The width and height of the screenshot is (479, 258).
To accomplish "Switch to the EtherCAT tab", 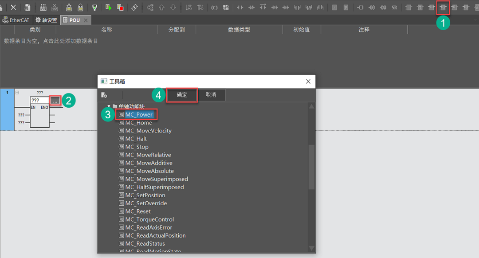I will 16,20.
